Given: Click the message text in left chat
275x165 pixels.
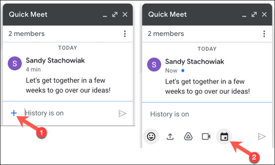Looking at the screenshot, I should point(68,85).
